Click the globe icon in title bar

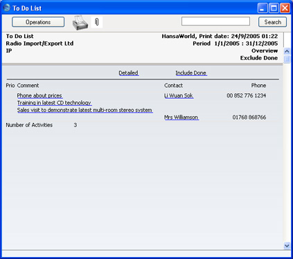coord(7,8)
